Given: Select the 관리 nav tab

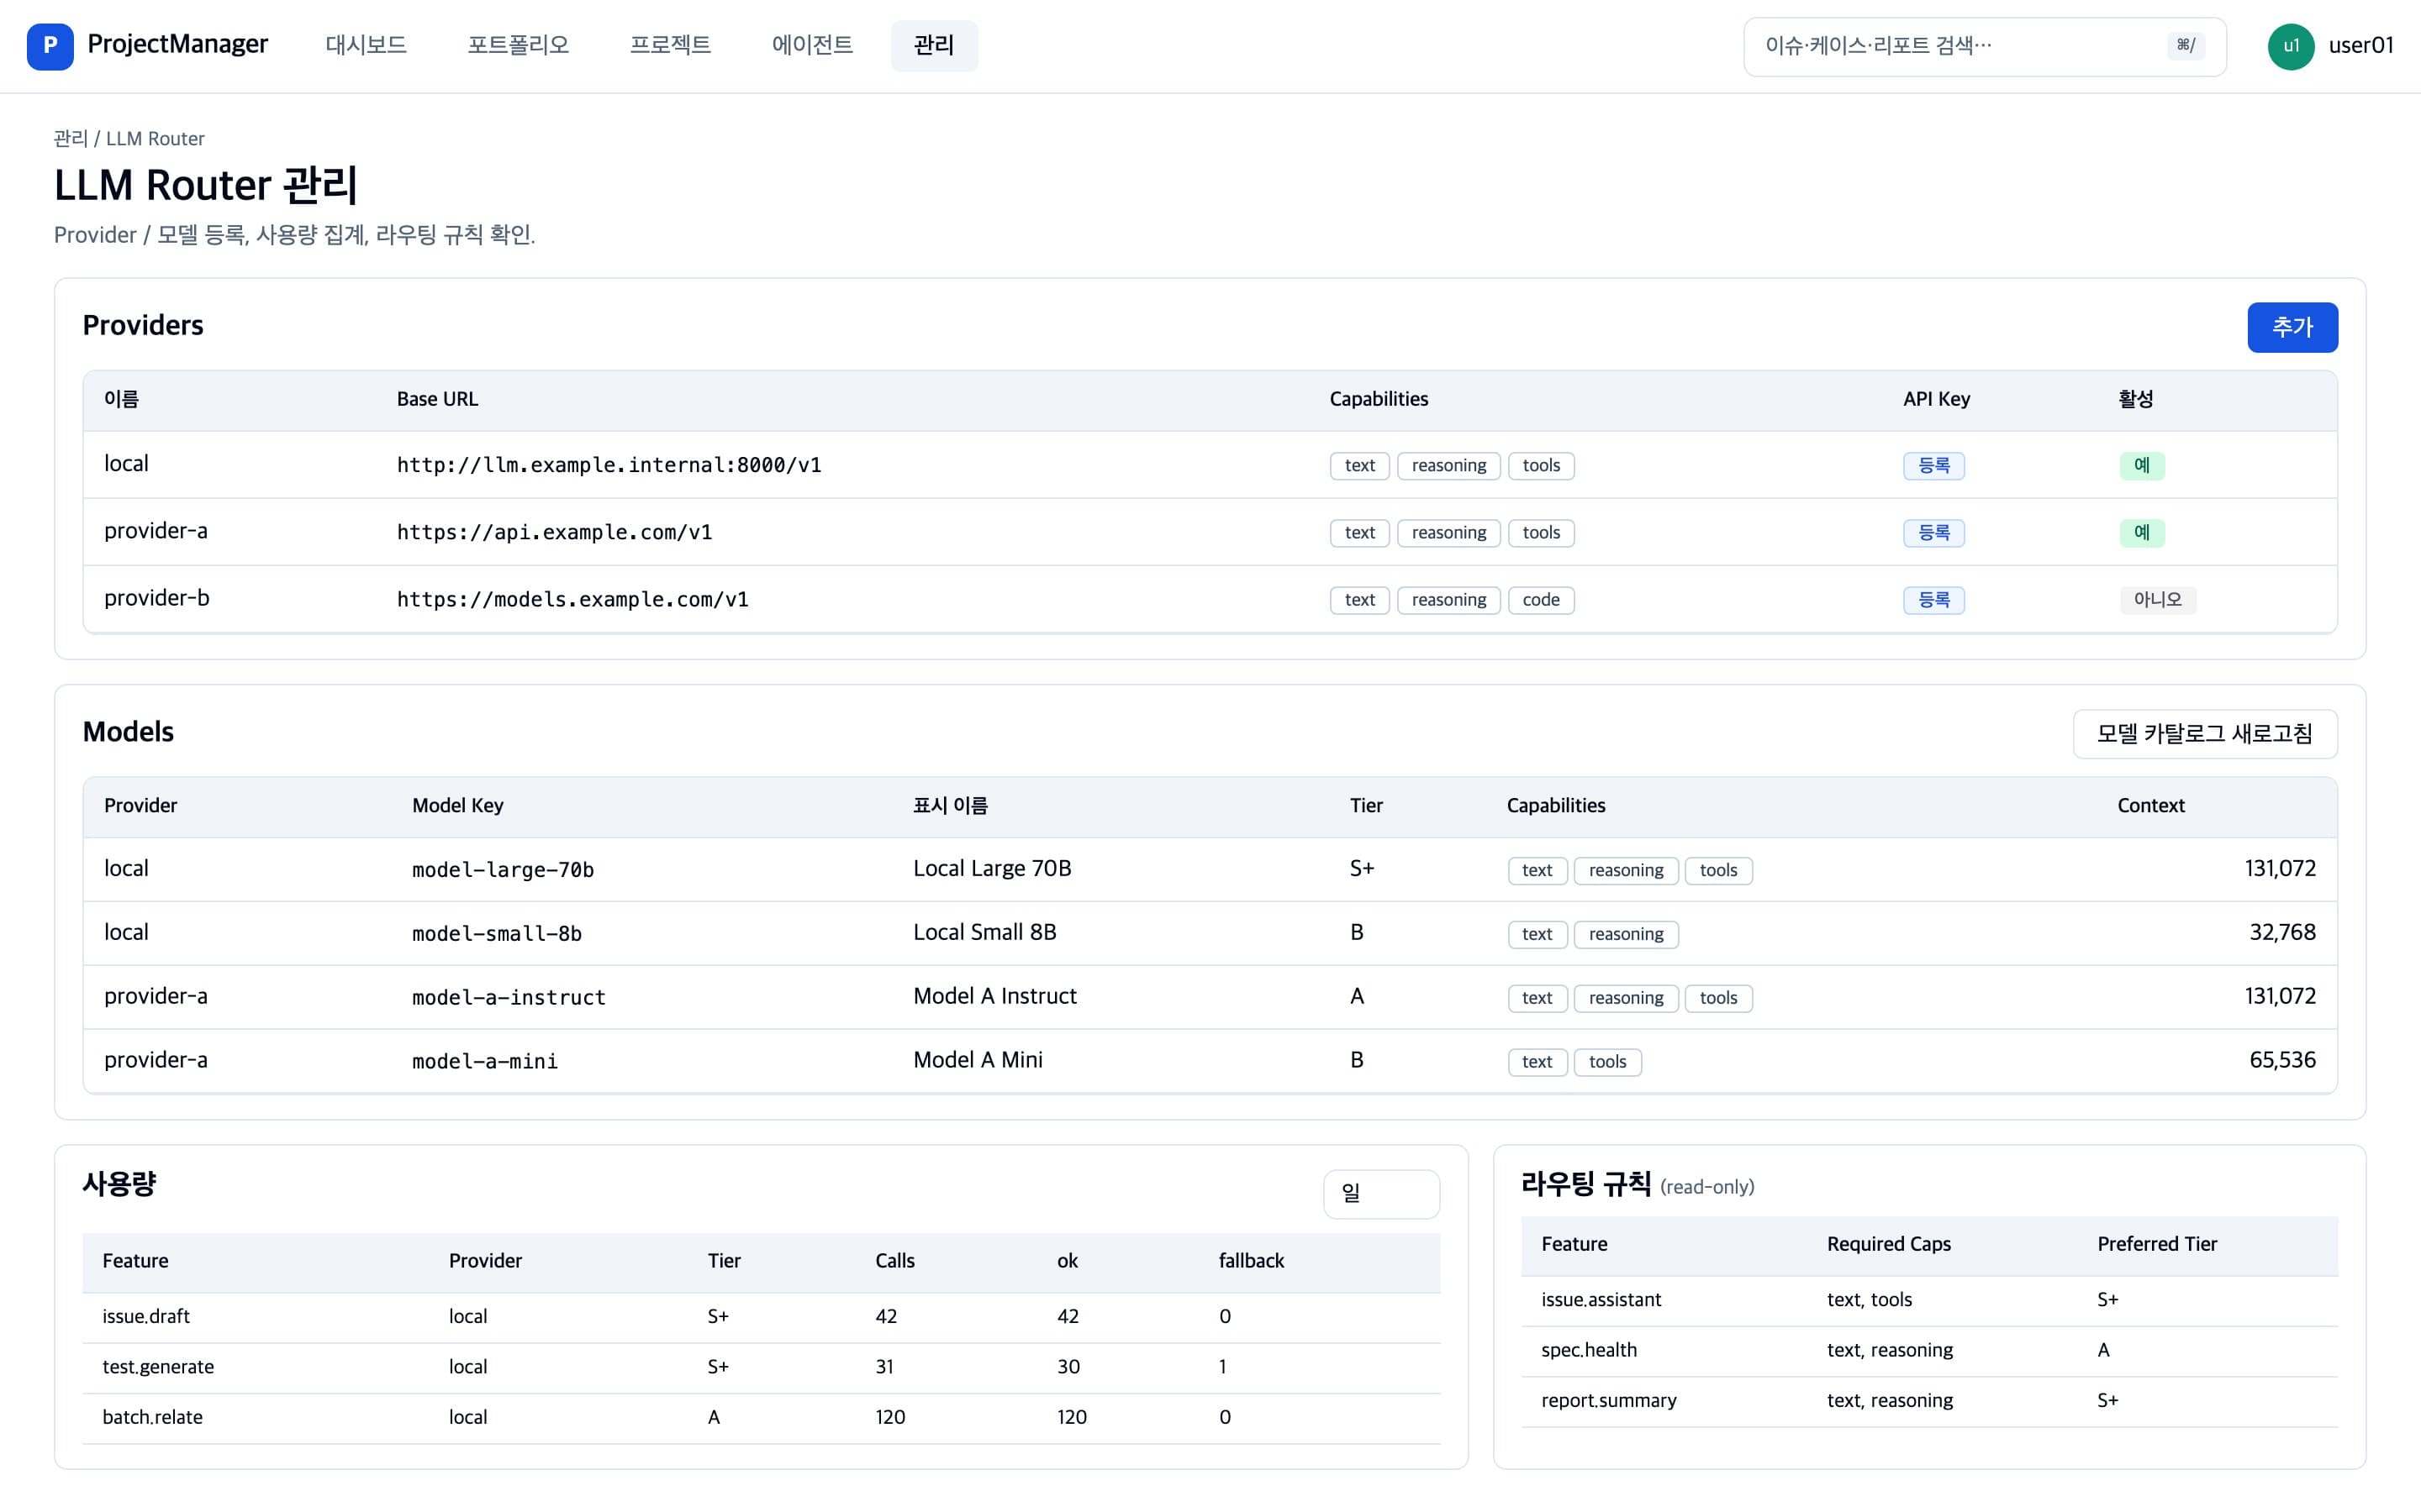Looking at the screenshot, I should coord(935,45).
